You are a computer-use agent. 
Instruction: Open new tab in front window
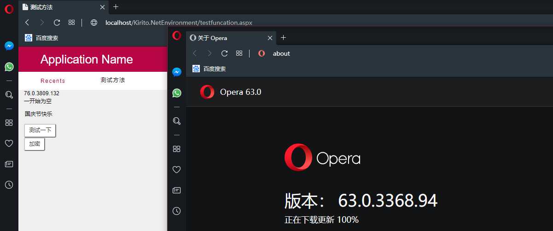pyautogui.click(x=283, y=38)
